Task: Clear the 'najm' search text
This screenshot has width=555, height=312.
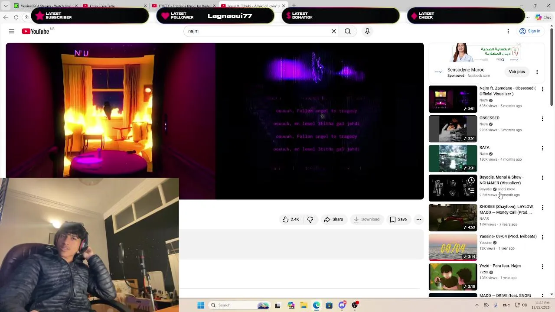Action: pos(334,31)
